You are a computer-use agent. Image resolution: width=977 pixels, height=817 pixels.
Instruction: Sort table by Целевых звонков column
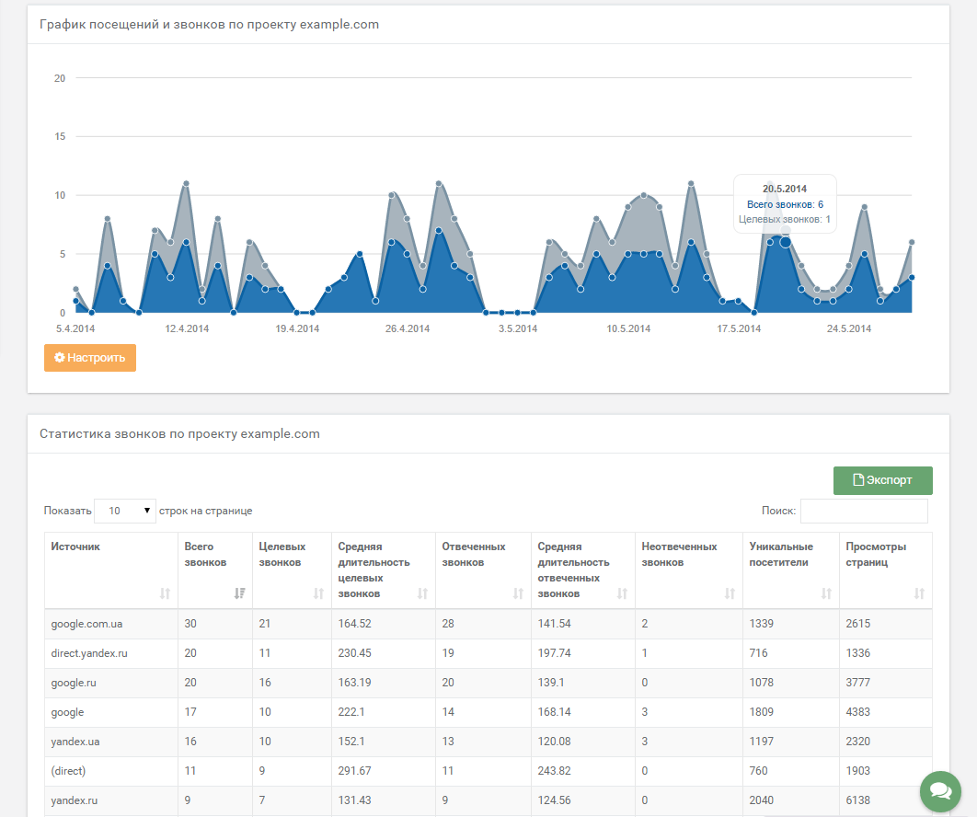(x=318, y=593)
